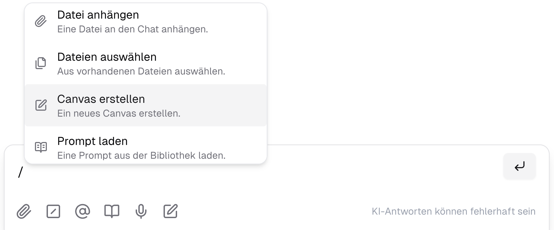Select 'Eine Prompt aus der Bibliothek laden'

pyautogui.click(x=141, y=155)
